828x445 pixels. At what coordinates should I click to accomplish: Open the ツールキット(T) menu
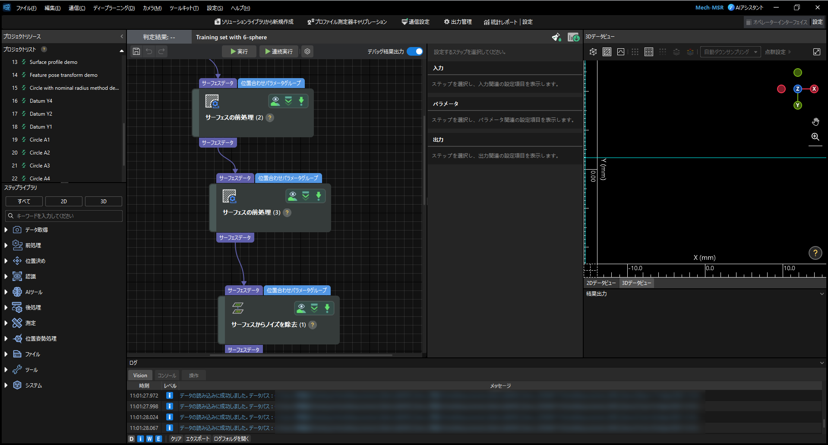(x=184, y=8)
